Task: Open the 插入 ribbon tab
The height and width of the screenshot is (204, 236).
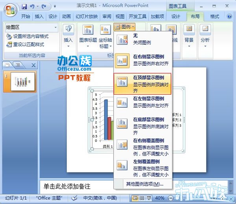Action: coord(39,16)
